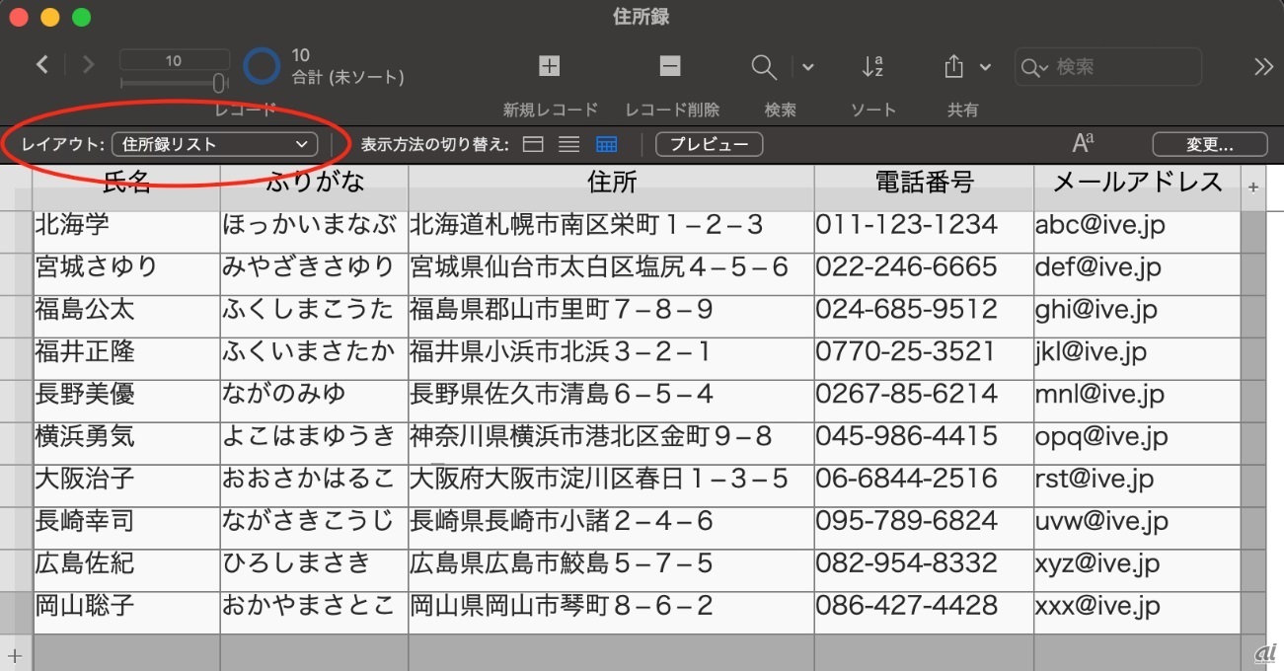Open the layout dropdown 住所録リスト
This screenshot has width=1284, height=671.
[x=214, y=144]
